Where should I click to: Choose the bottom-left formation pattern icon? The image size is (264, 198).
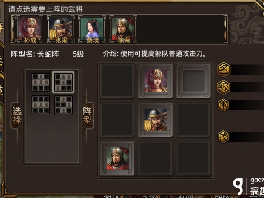pos(41,105)
